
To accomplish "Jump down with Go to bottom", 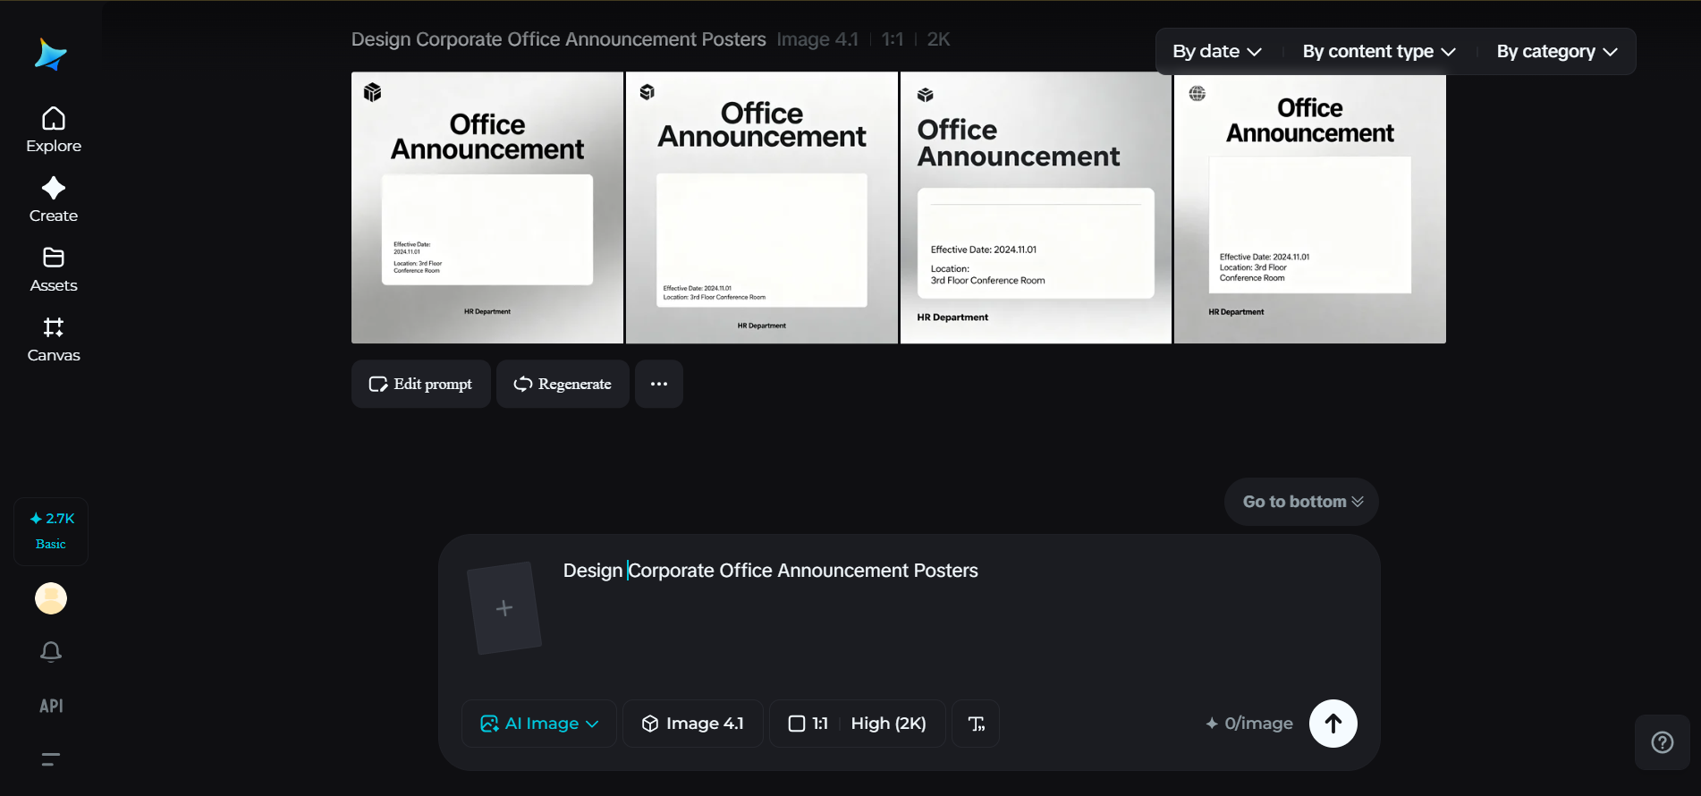I will click(1301, 502).
